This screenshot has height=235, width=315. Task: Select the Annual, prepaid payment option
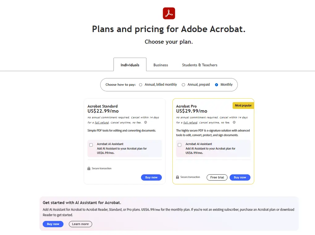coord(183,85)
